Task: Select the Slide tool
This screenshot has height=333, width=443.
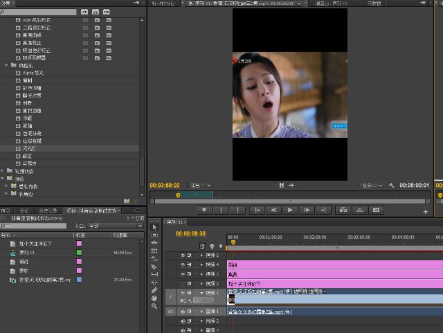Action: click(x=154, y=282)
